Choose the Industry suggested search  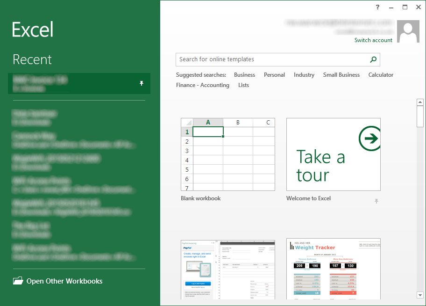pos(304,75)
